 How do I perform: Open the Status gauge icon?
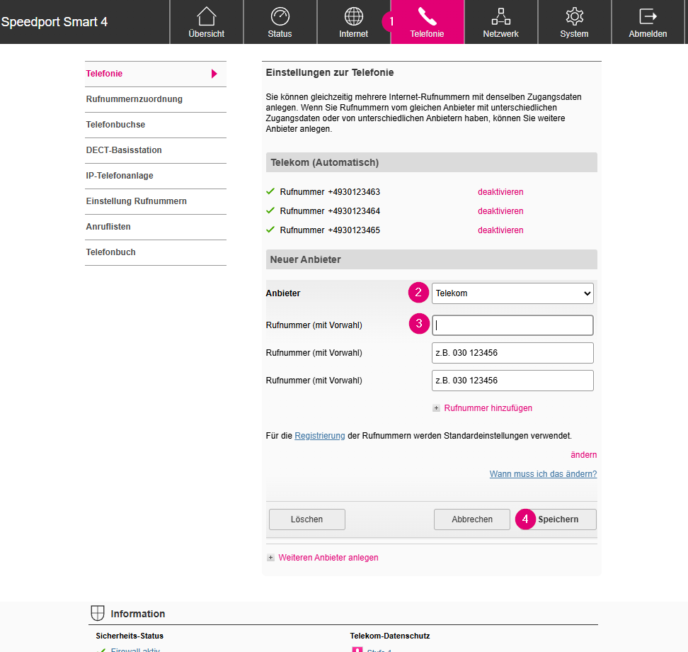tap(280, 17)
